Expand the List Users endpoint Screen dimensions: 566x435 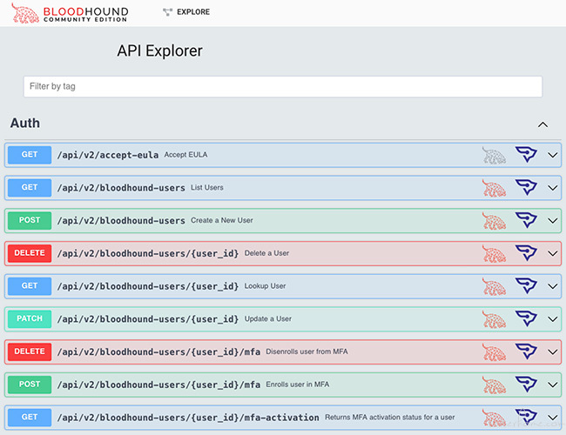[553, 188]
